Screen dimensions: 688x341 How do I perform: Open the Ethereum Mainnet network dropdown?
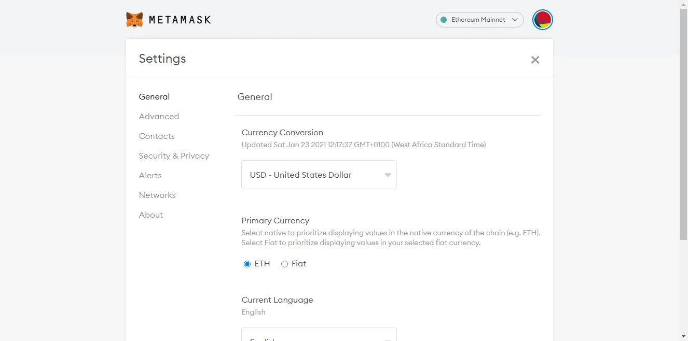[479, 20]
